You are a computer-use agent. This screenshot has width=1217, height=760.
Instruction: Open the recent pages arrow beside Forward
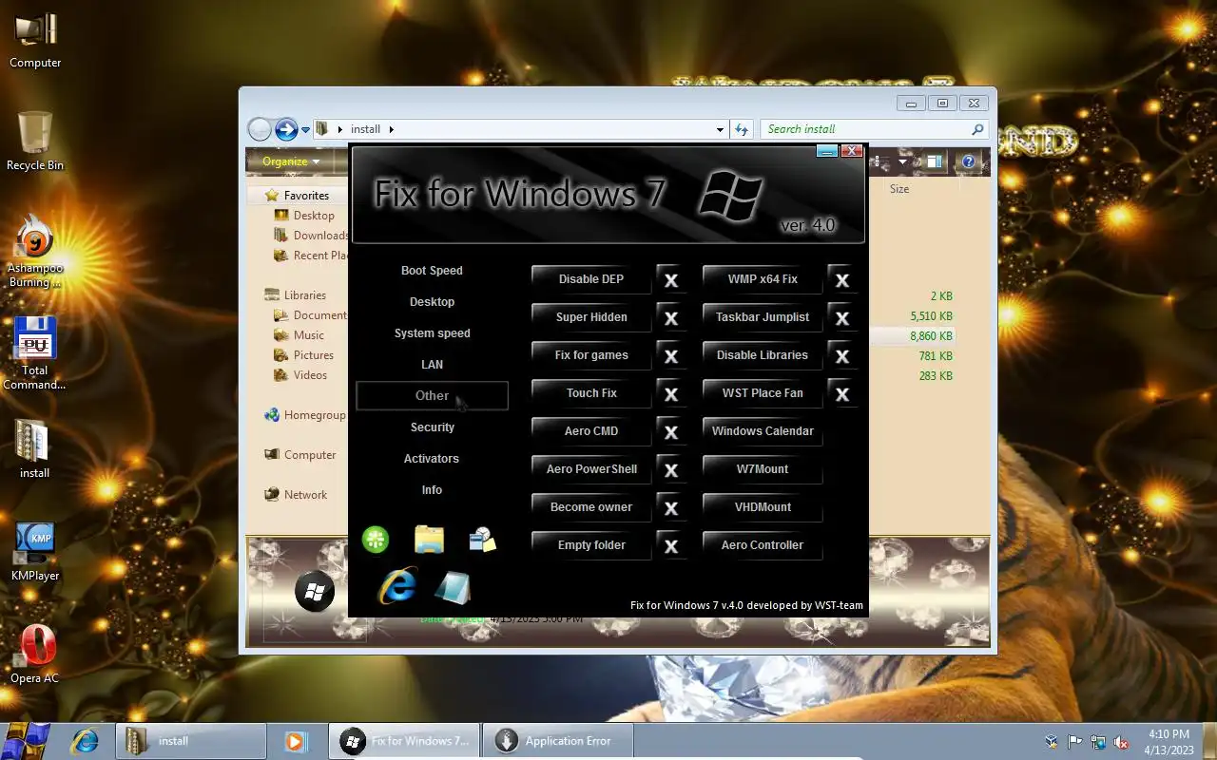306,129
